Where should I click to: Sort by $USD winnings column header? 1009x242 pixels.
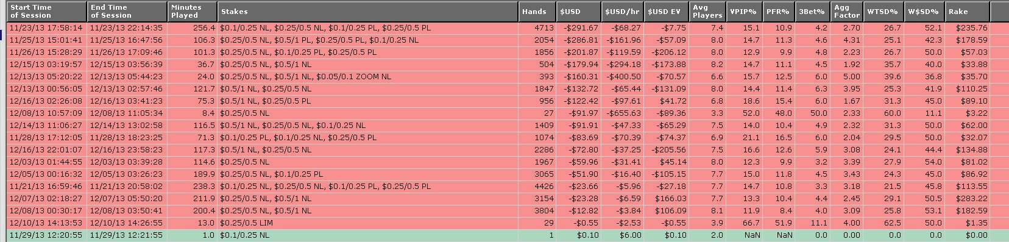point(578,11)
